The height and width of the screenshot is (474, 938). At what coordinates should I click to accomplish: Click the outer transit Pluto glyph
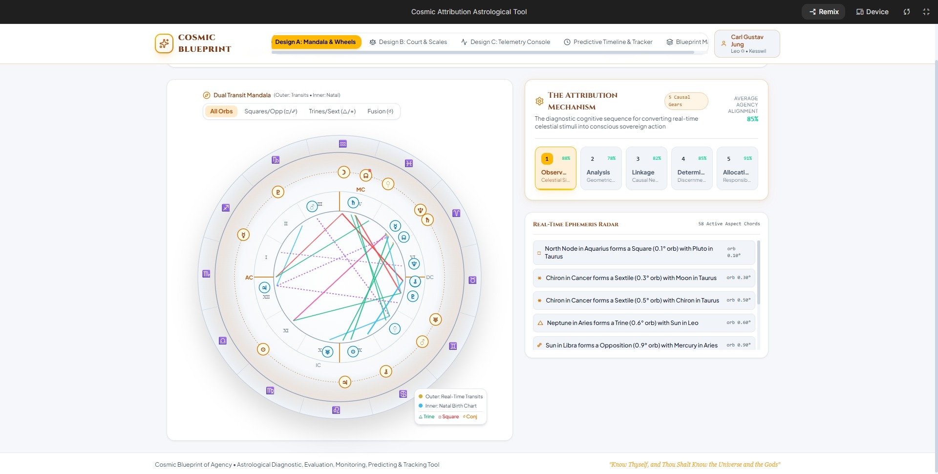point(278,192)
